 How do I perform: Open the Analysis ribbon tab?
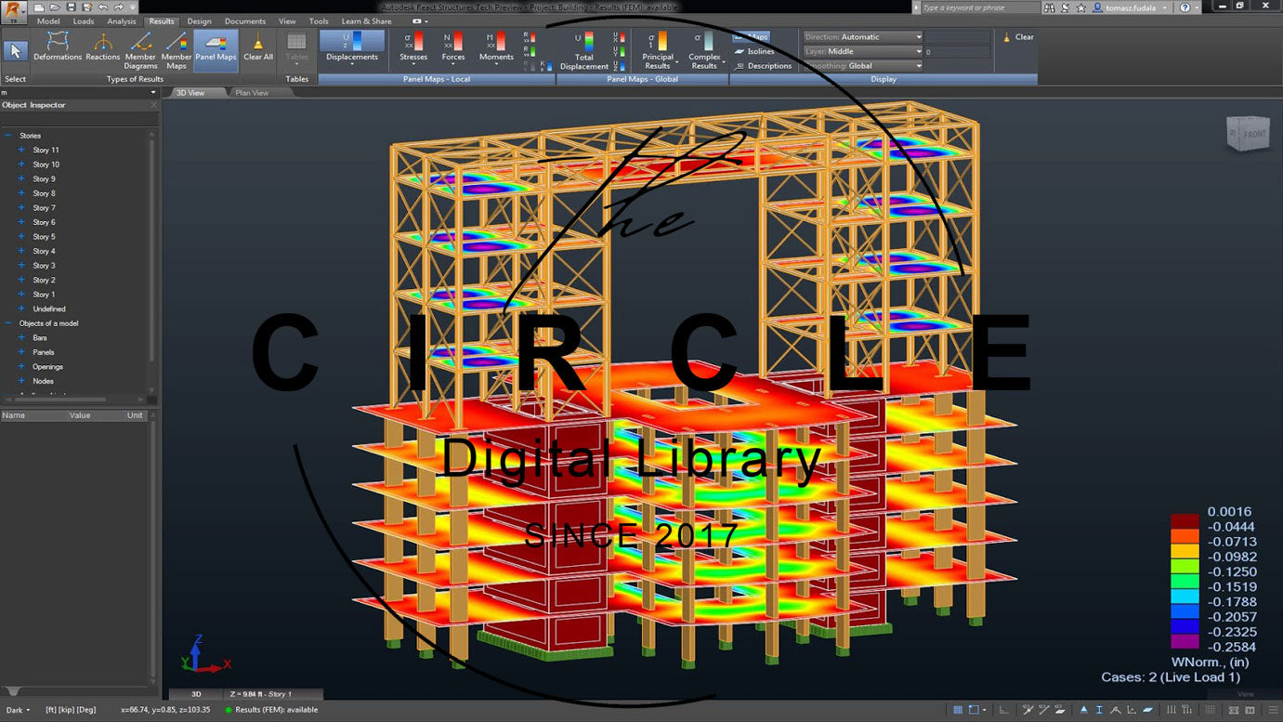tap(121, 21)
